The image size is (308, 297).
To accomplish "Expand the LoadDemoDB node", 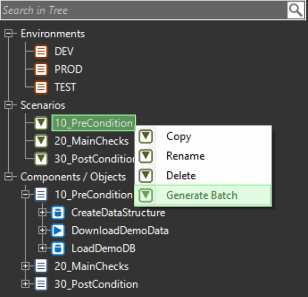I will pos(42,248).
